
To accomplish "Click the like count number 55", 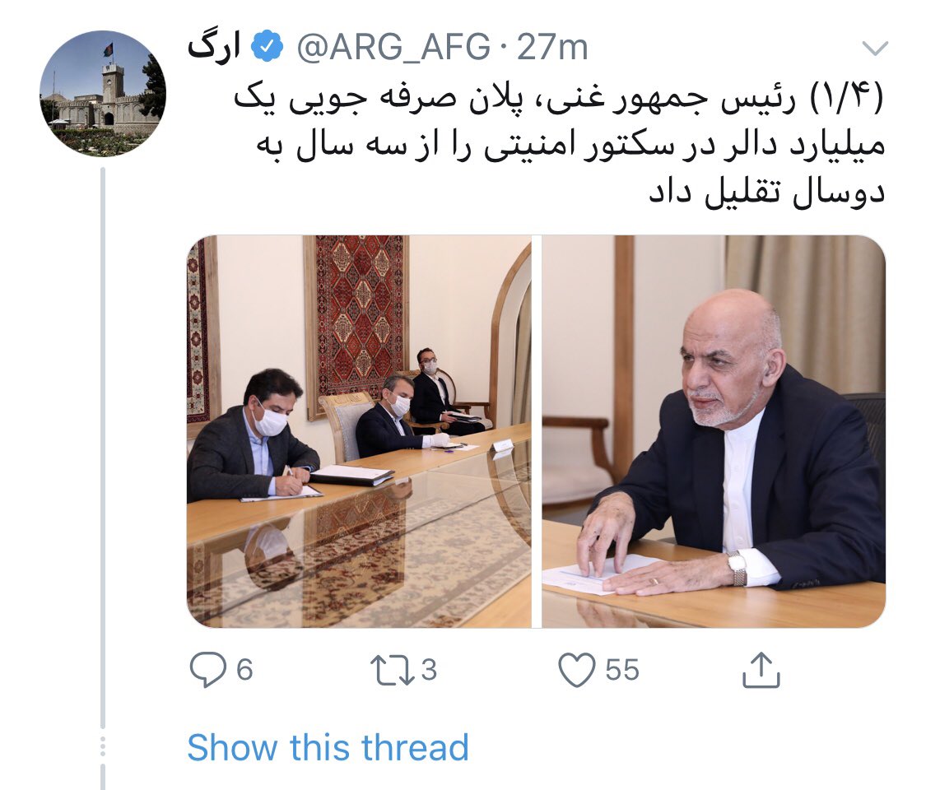I will click(622, 670).
